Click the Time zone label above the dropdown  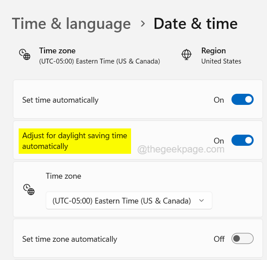pyautogui.click(x=64, y=176)
